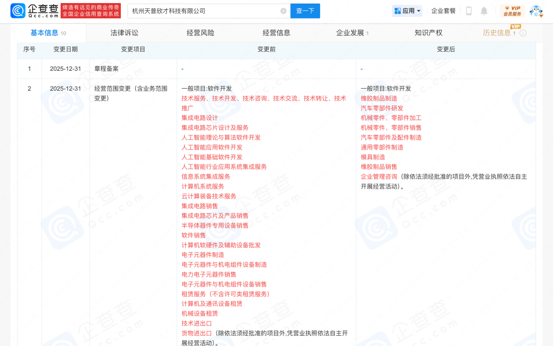Viewport: 553px width, 346px height.
Task: Click 通用零部件制造 text
Action: (x=382, y=147)
